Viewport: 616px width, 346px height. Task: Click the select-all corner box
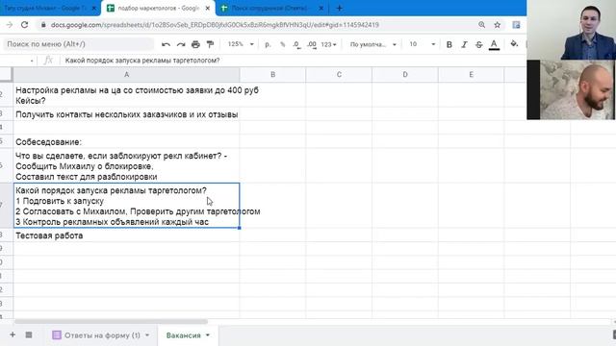click(7, 75)
